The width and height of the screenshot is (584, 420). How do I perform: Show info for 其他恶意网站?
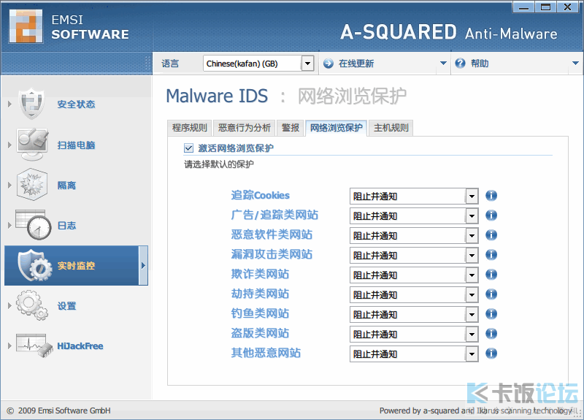click(491, 354)
